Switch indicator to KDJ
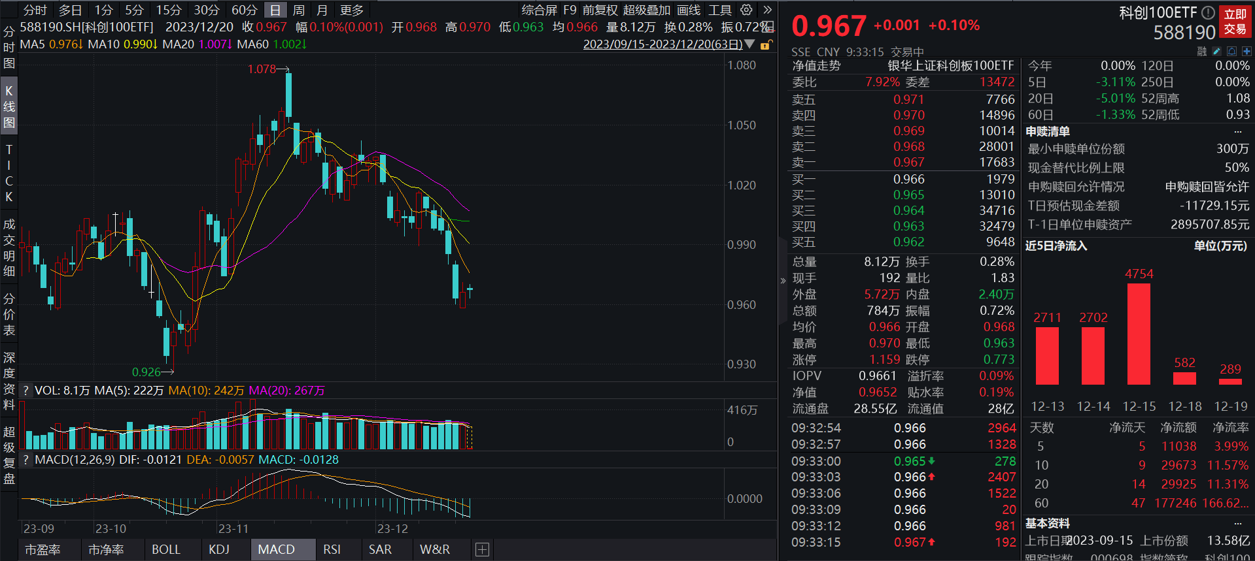This screenshot has height=561, width=1255. [219, 549]
